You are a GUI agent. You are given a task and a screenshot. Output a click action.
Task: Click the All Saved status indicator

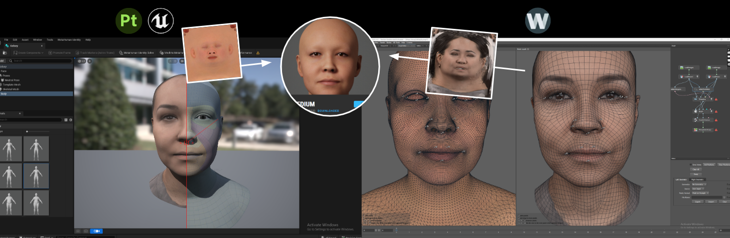tap(328, 237)
